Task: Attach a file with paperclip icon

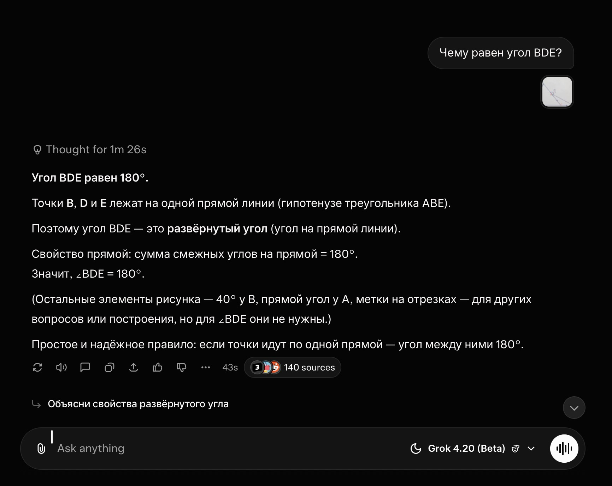Action: pos(41,449)
